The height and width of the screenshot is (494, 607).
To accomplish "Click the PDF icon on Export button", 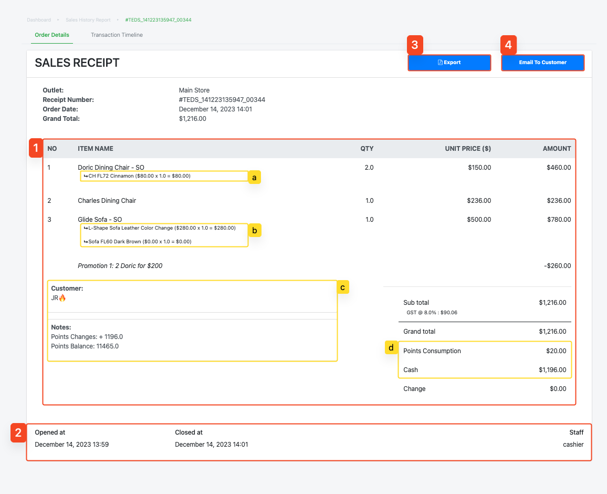I will click(x=440, y=63).
